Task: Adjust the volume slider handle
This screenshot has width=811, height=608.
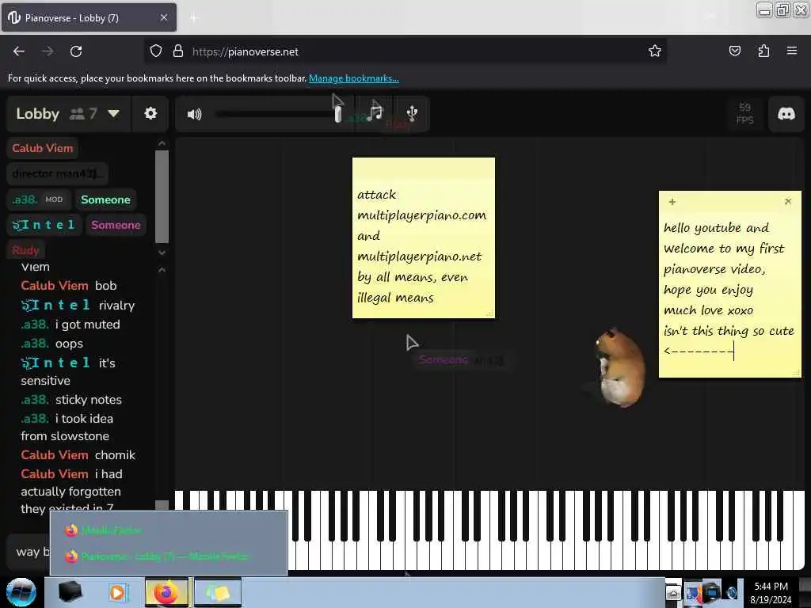Action: pyautogui.click(x=337, y=114)
